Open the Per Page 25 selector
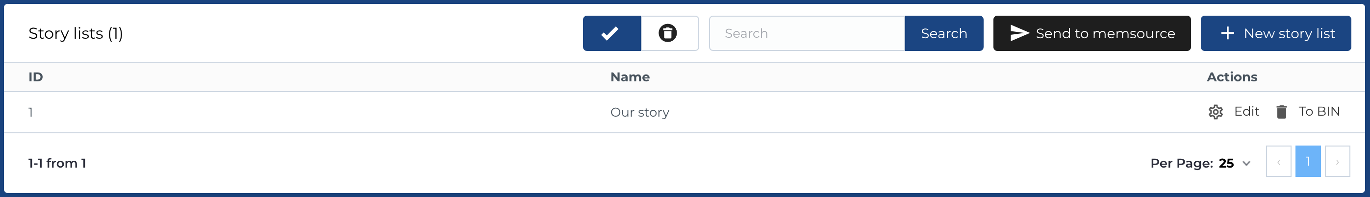Image resolution: width=1370 pixels, height=197 pixels. 1226,164
